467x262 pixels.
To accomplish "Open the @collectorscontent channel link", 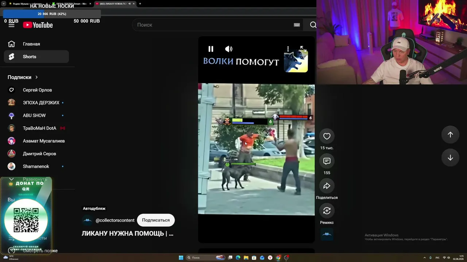I will tap(115, 220).
